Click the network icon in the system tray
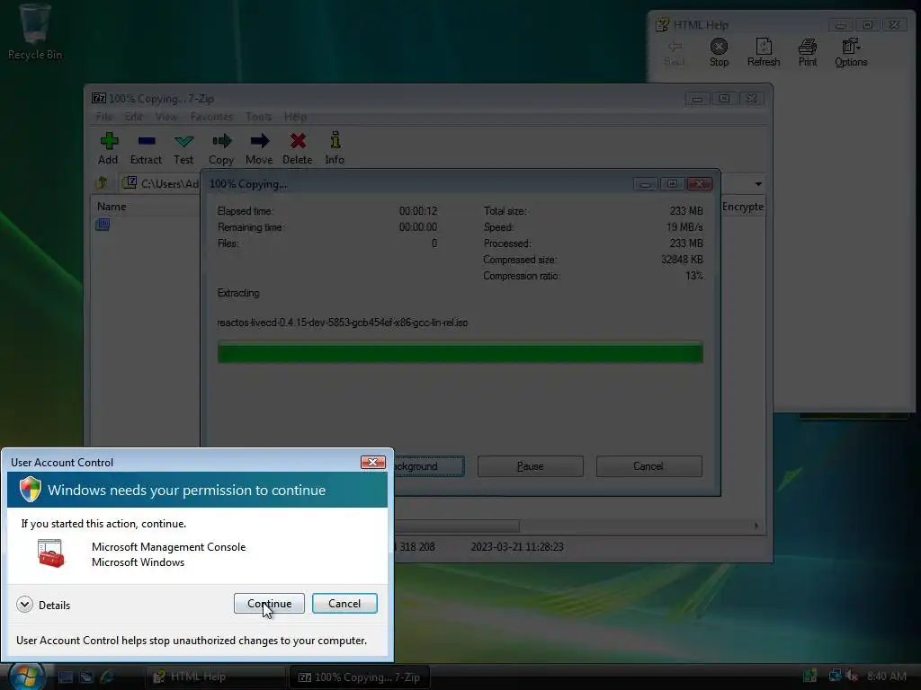The height and width of the screenshot is (690, 921). tap(835, 676)
